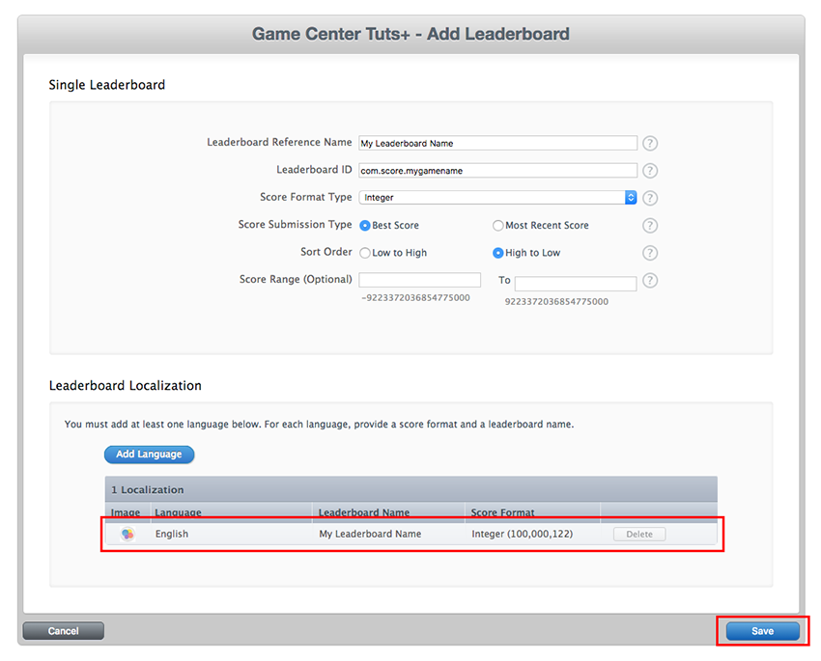Click the 'English' language cell

click(x=172, y=534)
